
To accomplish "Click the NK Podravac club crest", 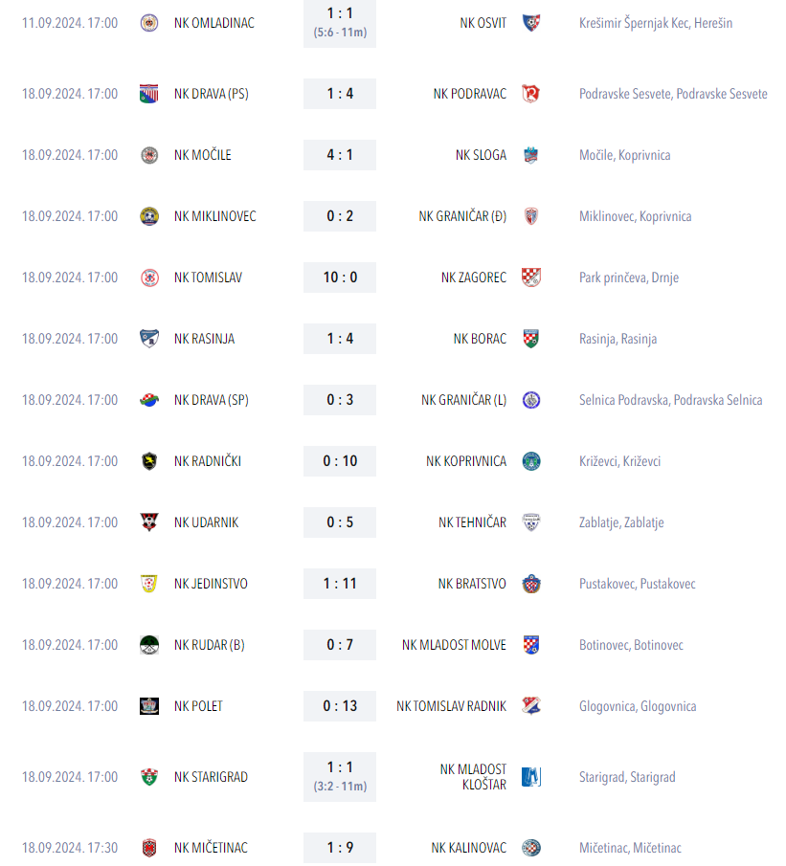I will [x=531, y=94].
